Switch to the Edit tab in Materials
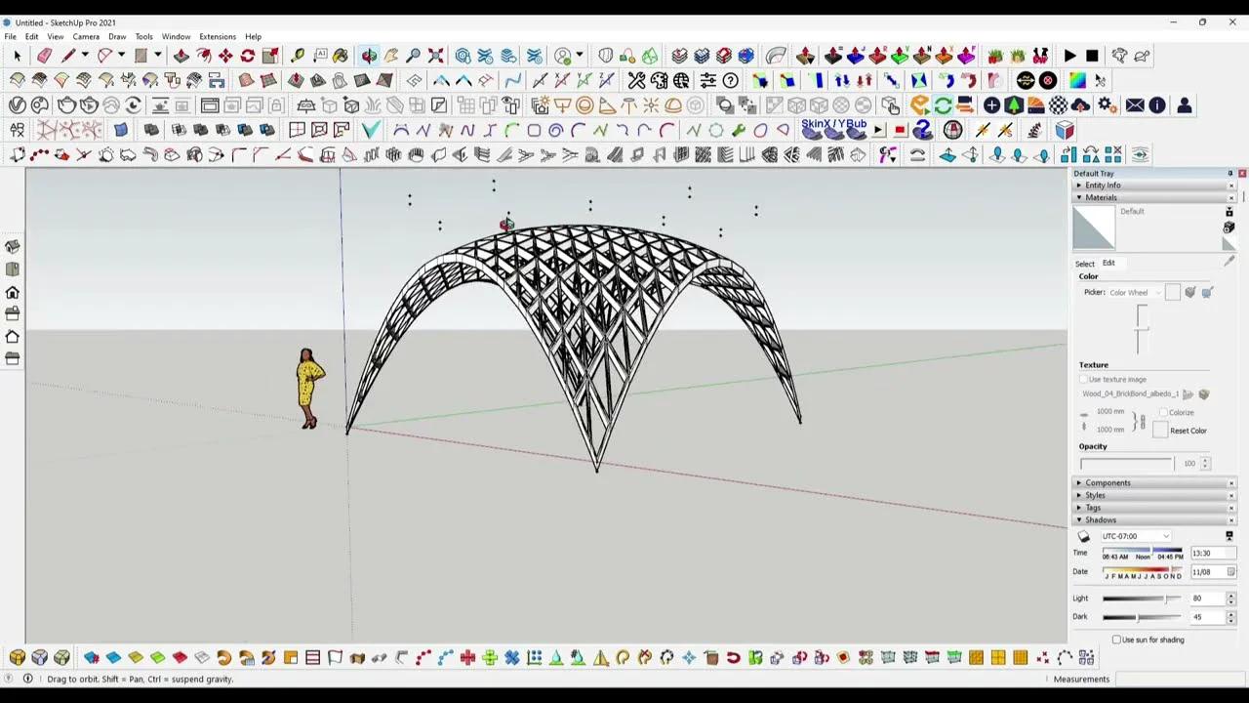 1108,263
